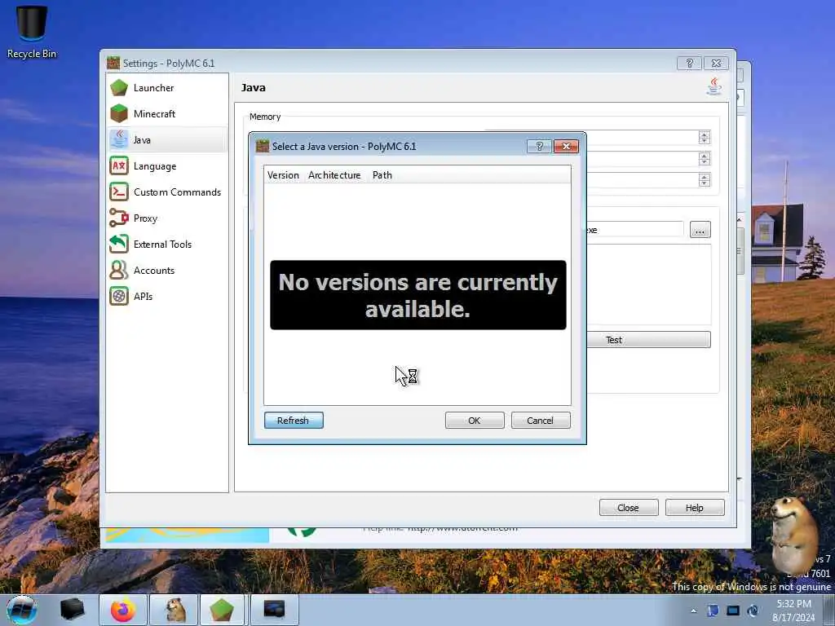Click the Java logo icon in page header
This screenshot has width=835, height=626.
(x=714, y=86)
